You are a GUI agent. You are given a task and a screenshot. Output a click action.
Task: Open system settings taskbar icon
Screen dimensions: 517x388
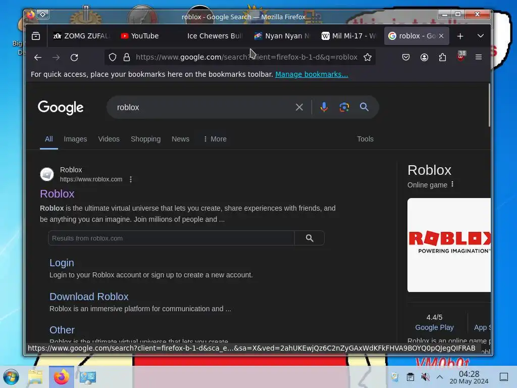[x=88, y=377]
